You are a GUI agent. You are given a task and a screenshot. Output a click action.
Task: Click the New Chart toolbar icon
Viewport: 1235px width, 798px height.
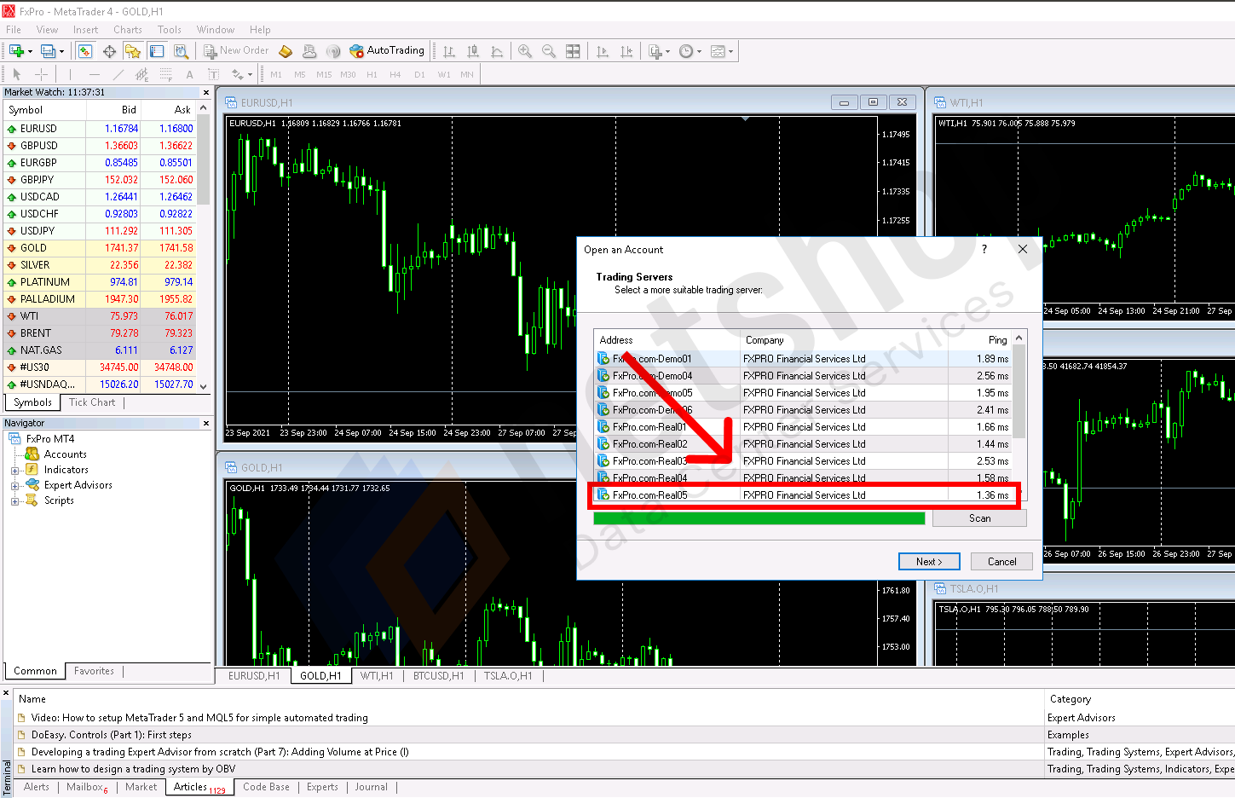pos(16,51)
